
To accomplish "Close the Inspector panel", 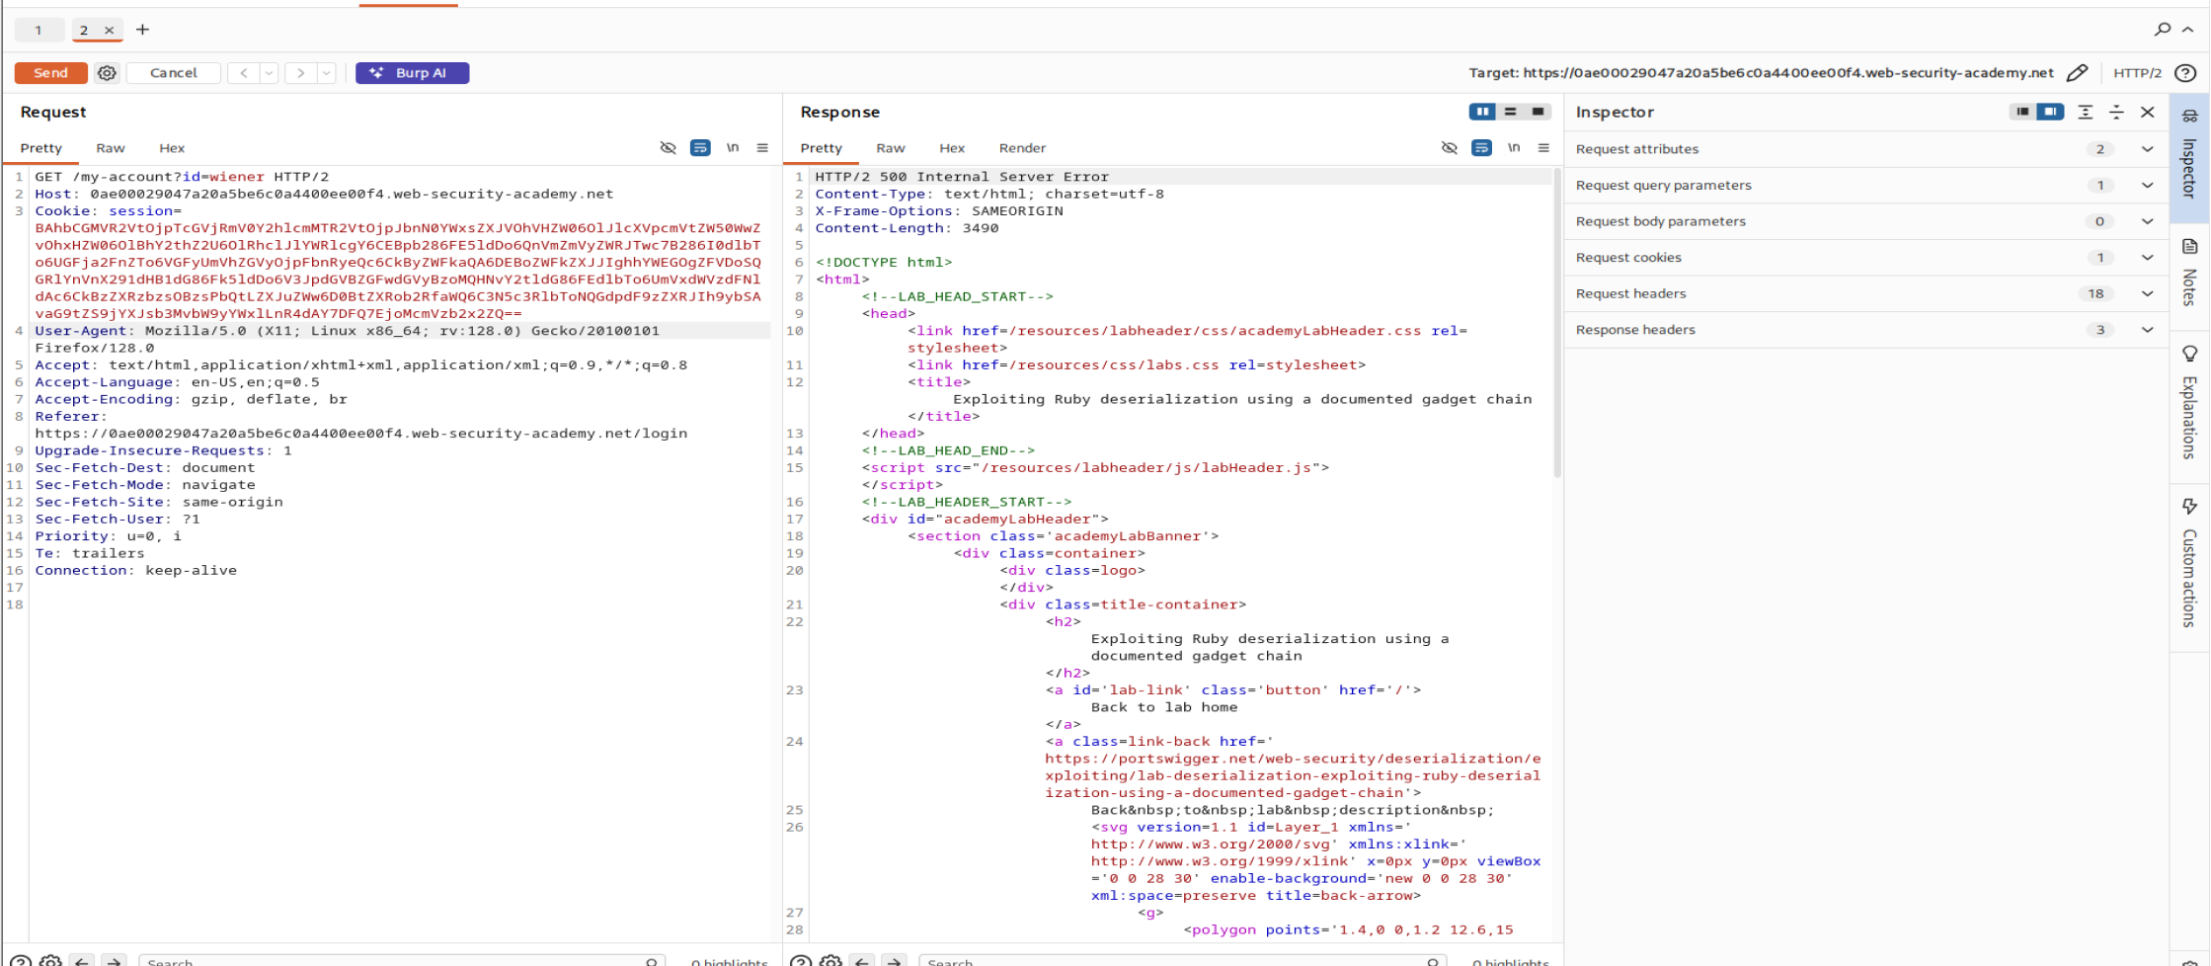I will pos(2147,112).
